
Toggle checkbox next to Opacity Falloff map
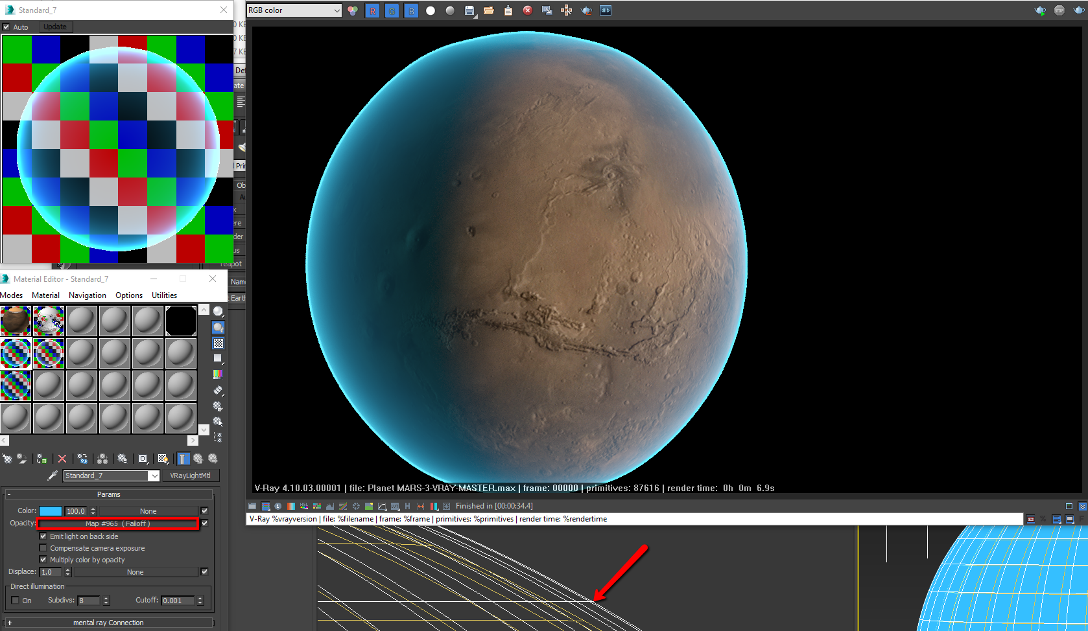pos(205,523)
